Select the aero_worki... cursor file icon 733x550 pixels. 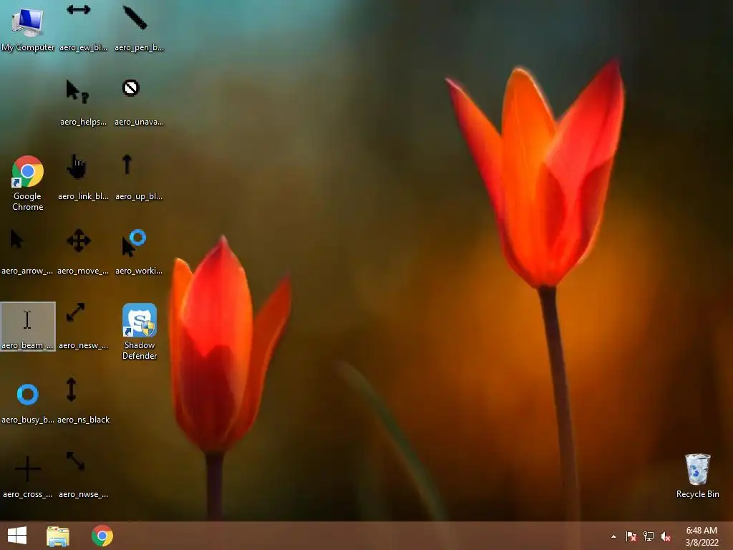click(x=139, y=251)
